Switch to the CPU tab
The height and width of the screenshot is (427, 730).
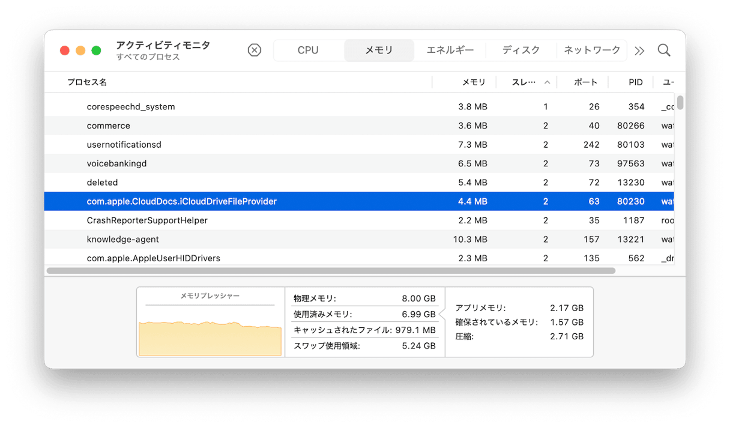click(x=308, y=50)
